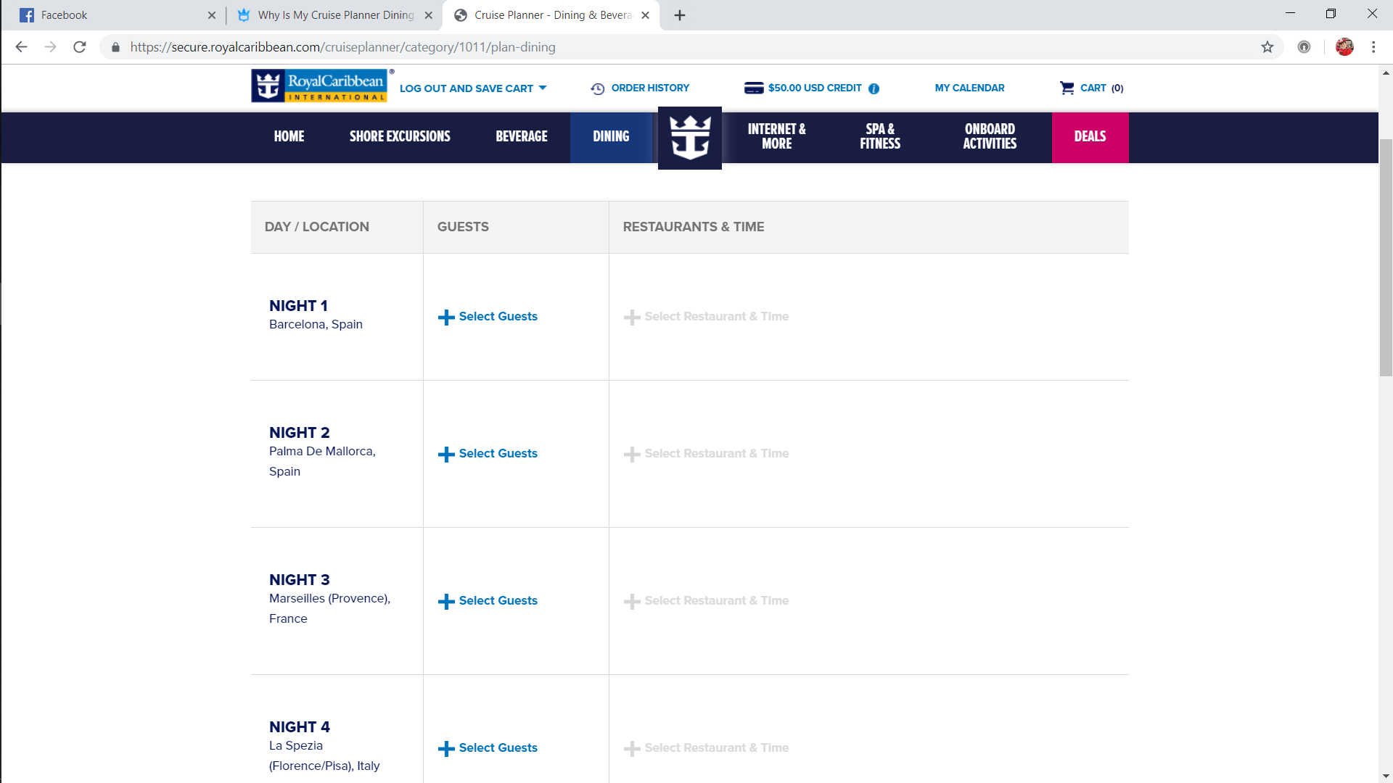Bookmark this page with the star icon
This screenshot has width=1393, height=783.
click(x=1267, y=47)
